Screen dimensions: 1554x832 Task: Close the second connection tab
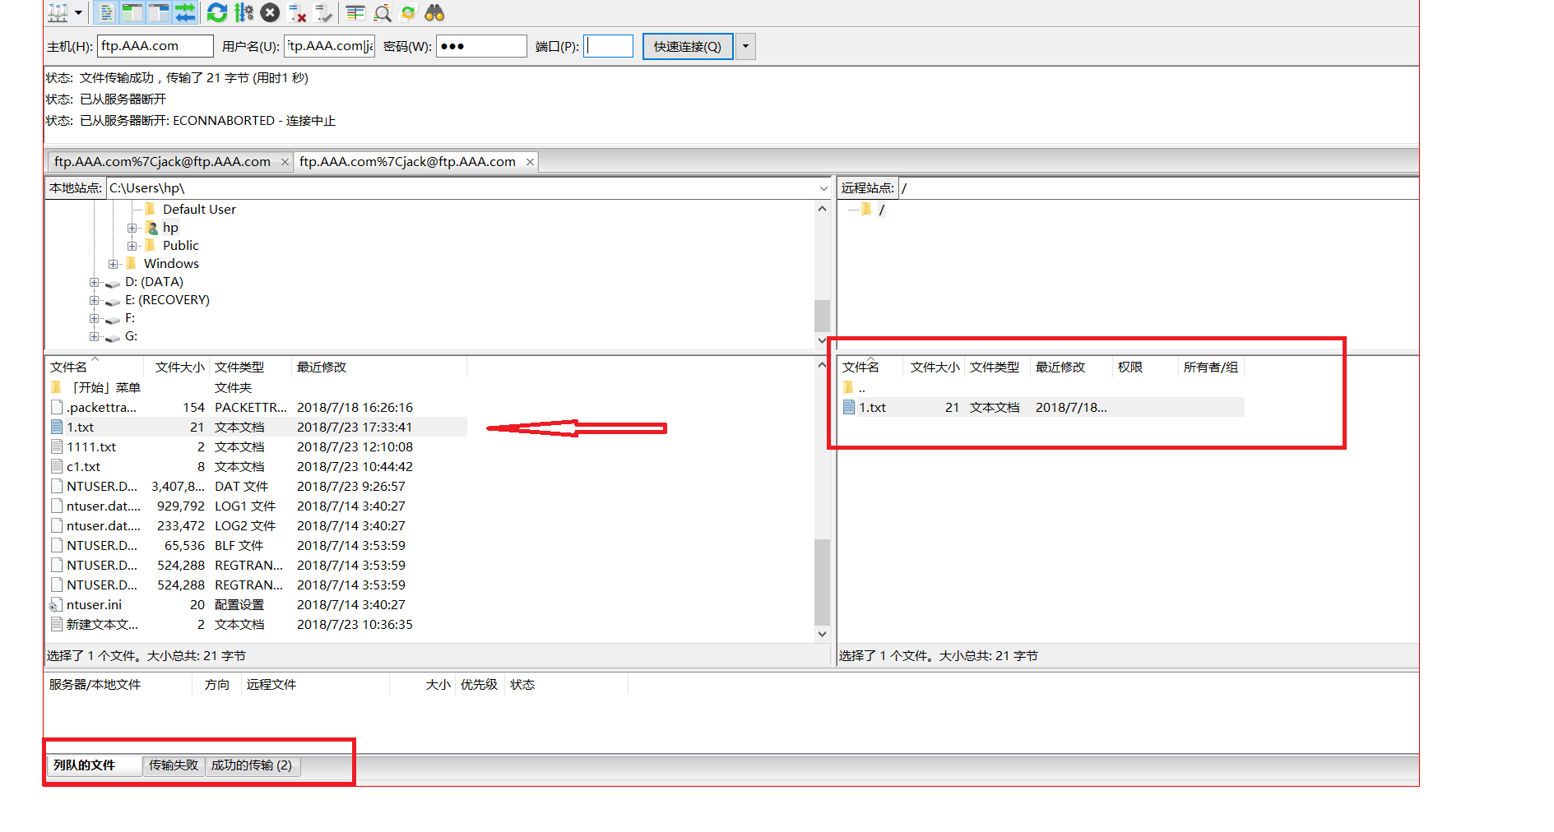[530, 162]
